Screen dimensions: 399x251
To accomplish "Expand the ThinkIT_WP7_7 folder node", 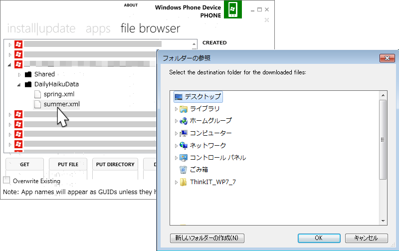I will click(176, 182).
